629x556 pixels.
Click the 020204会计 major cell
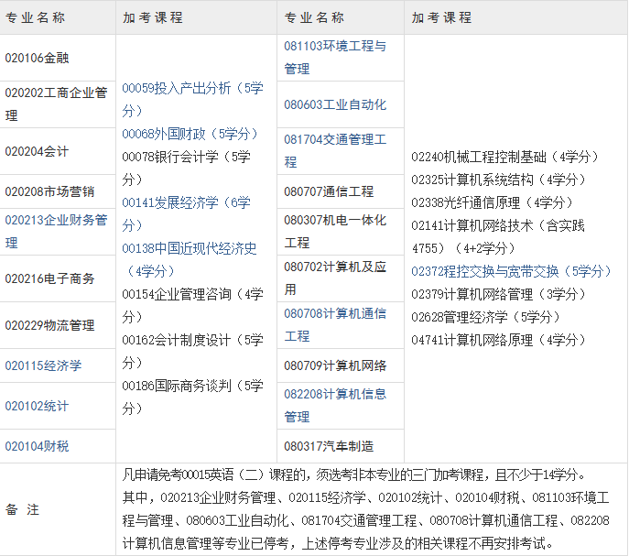point(37,151)
